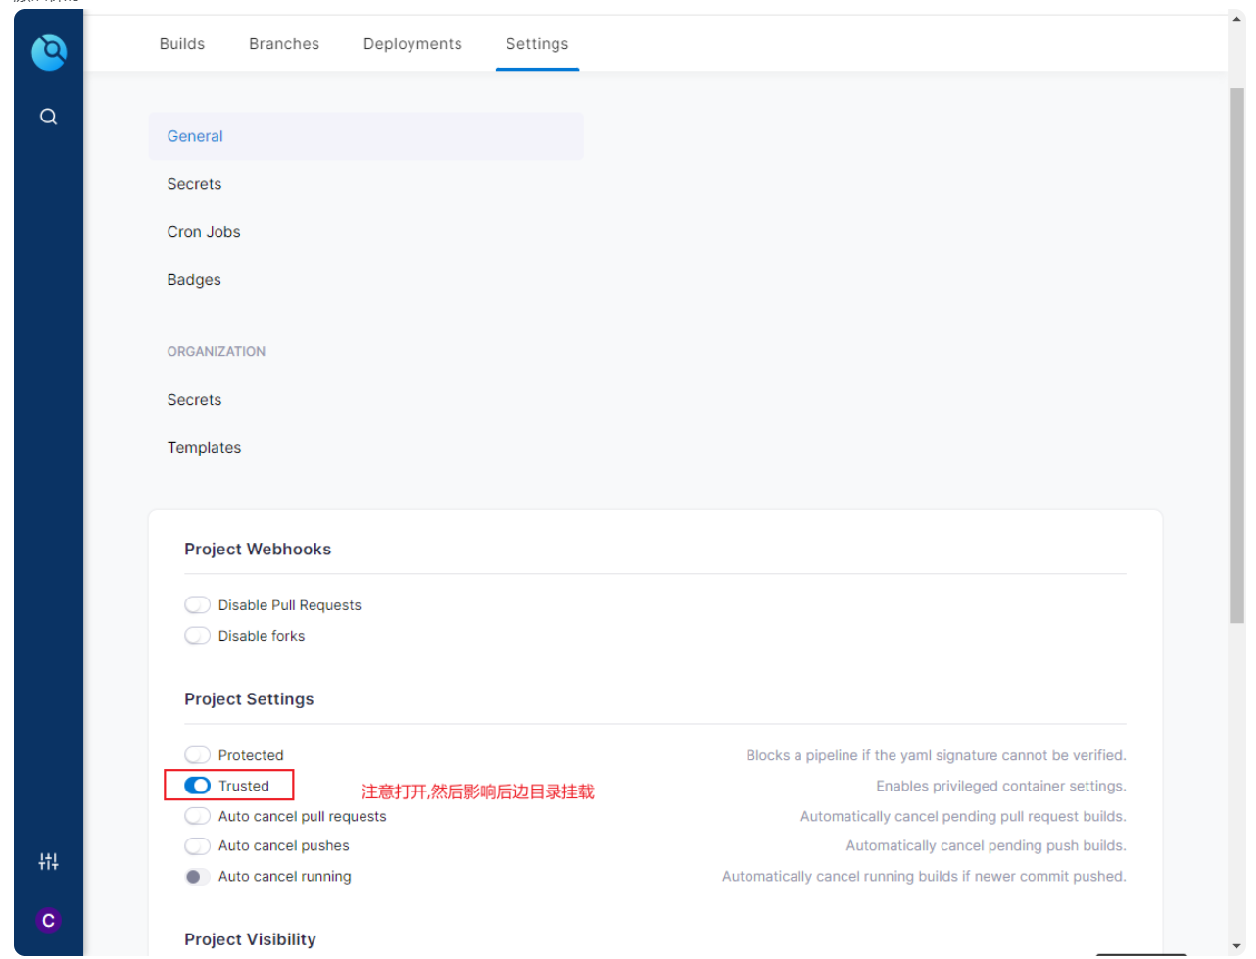This screenshot has height=959, width=1256.
Task: Click the purple user avatar icon
Action: pos(48,921)
